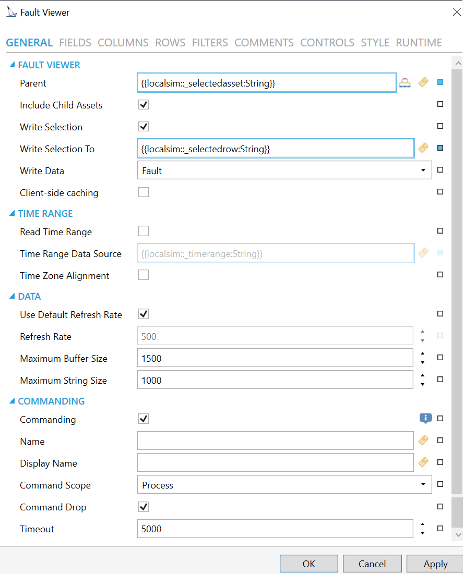
Task: Click the tag icon next to Display Name
Action: pyautogui.click(x=423, y=462)
